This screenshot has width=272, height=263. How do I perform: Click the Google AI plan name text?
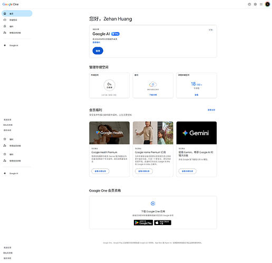[x=101, y=34]
